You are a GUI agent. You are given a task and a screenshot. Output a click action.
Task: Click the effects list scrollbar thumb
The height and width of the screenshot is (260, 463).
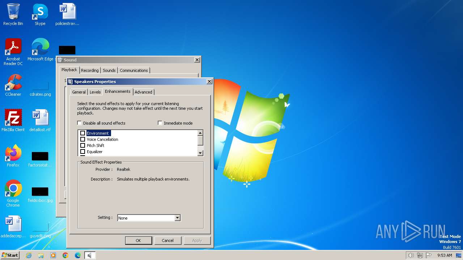pos(200,140)
